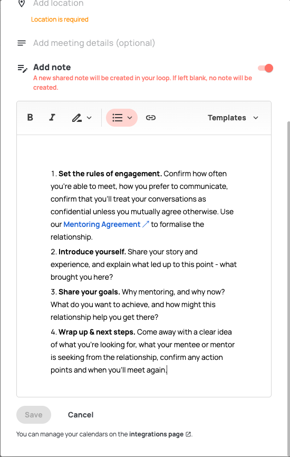Viewport: 290px width, 457px height.
Task: Click the bulleted list icon
Action: (x=118, y=118)
